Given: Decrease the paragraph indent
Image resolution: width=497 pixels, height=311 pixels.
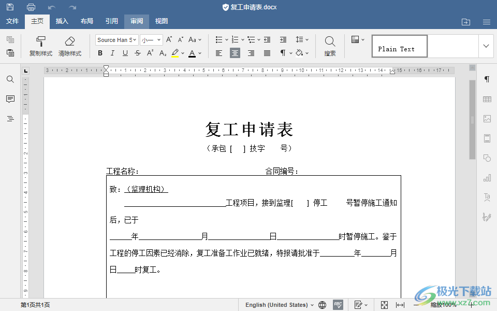Looking at the screenshot, I should [267, 40].
